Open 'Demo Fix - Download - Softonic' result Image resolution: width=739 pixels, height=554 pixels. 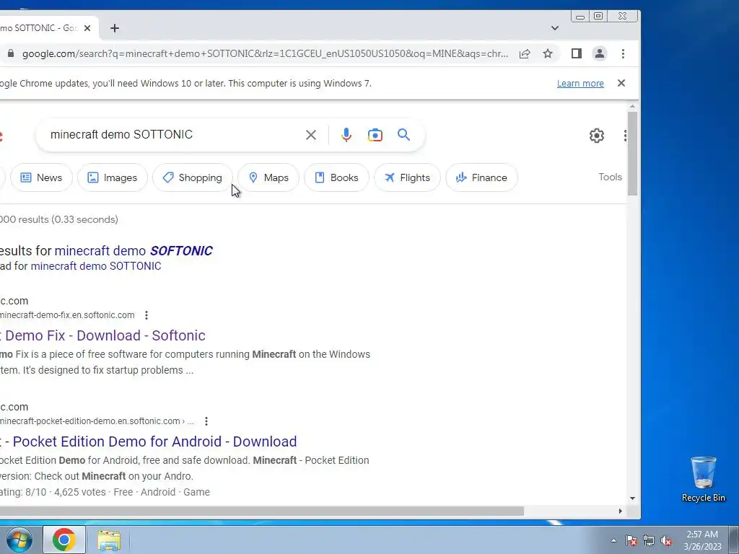(x=102, y=335)
